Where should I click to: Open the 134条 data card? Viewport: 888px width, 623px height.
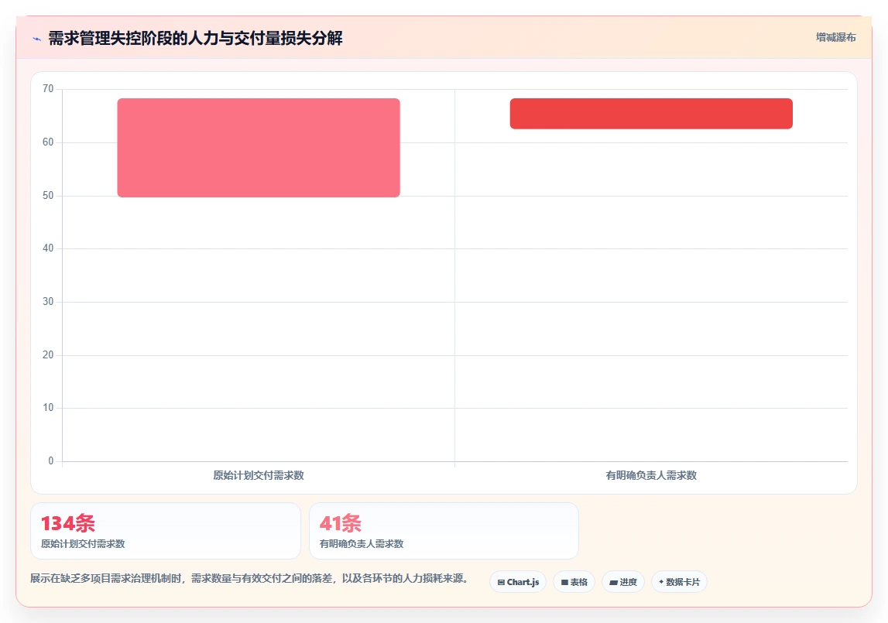tap(166, 531)
